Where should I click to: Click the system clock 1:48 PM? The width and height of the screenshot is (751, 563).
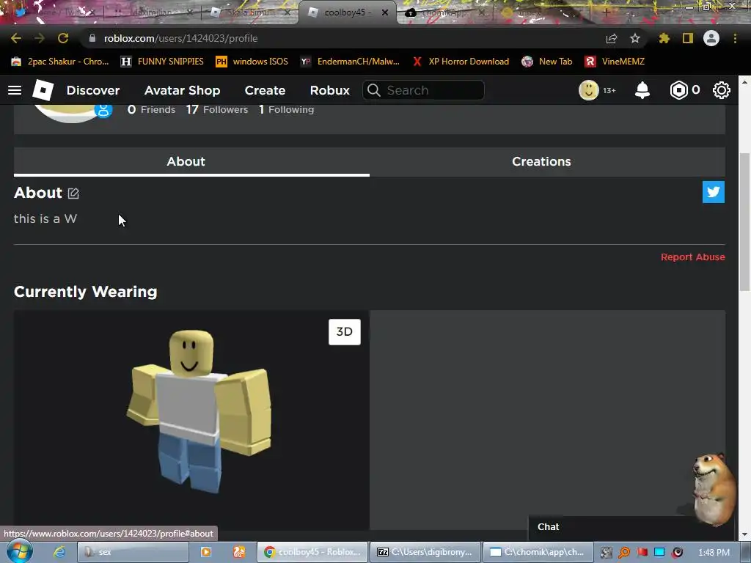pos(714,553)
